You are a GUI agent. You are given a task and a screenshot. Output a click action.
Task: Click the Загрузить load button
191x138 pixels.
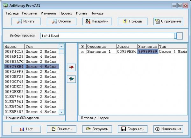point(97,129)
